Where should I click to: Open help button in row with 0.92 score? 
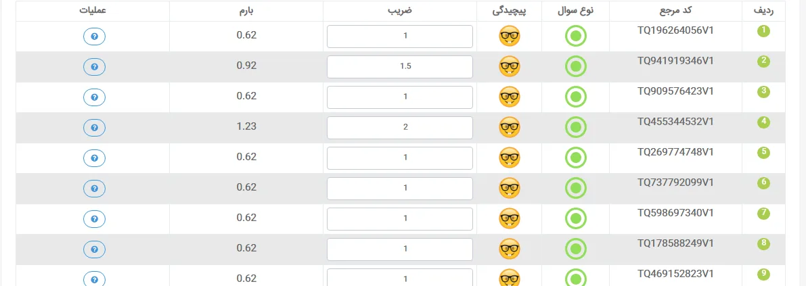tap(94, 67)
